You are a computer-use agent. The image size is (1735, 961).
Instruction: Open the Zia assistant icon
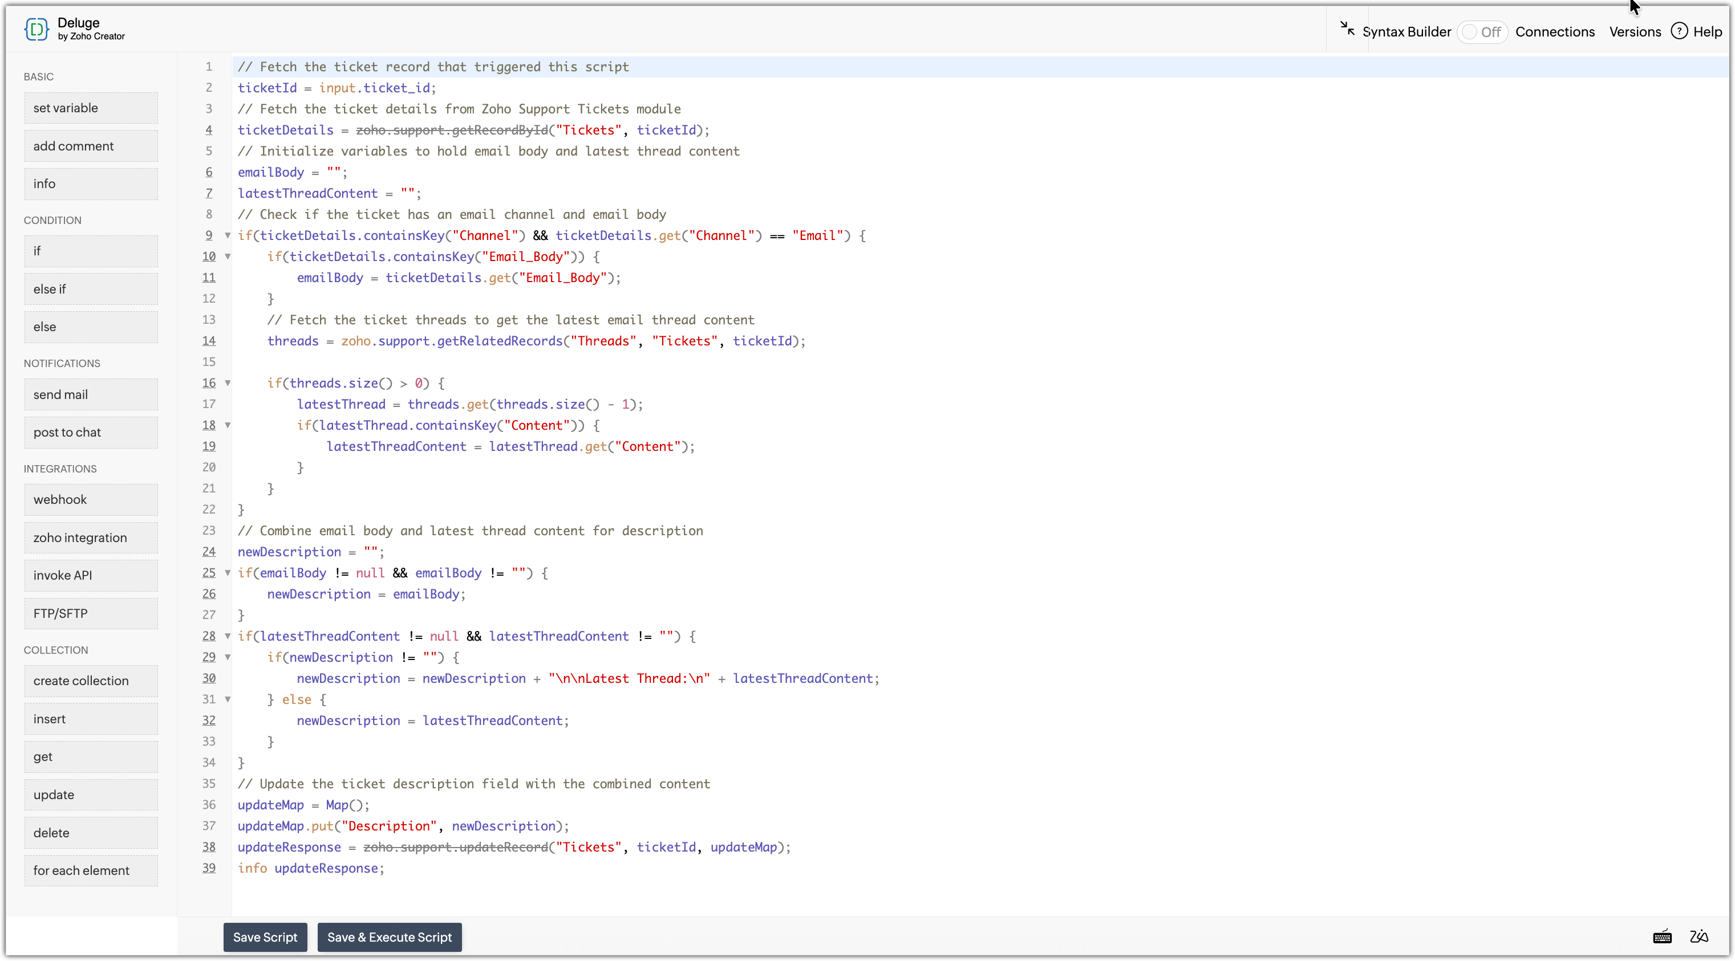click(x=1698, y=936)
